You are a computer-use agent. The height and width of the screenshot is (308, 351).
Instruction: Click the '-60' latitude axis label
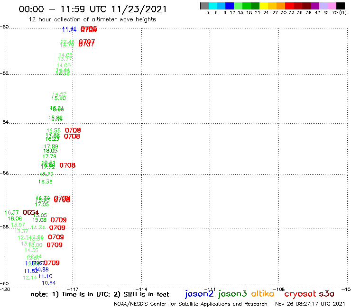(4, 284)
